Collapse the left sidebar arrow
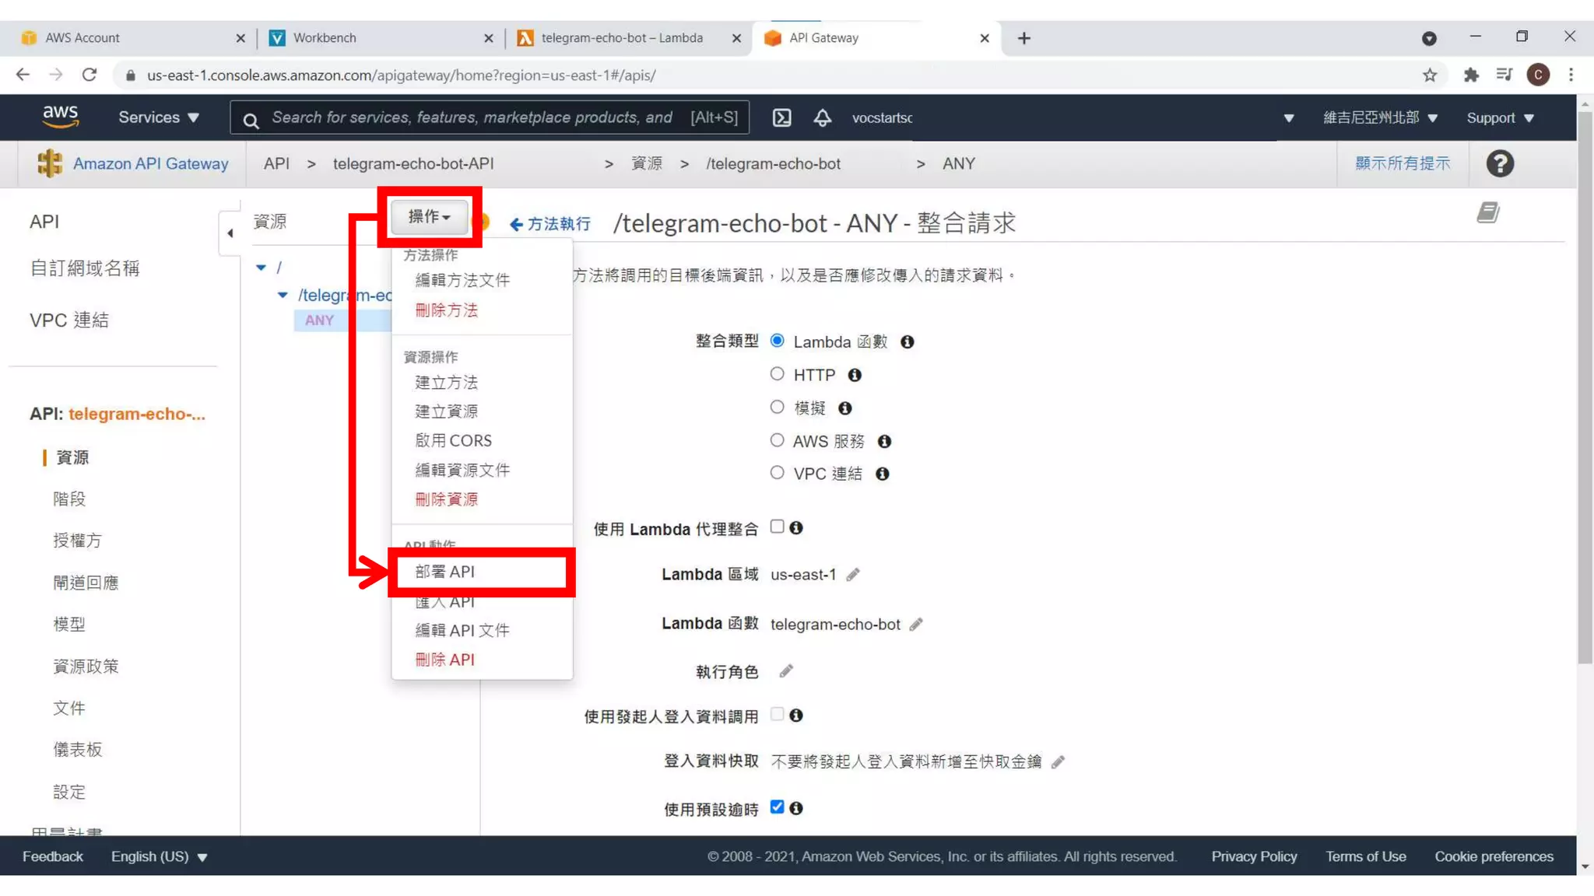This screenshot has width=1594, height=896. pos(230,233)
